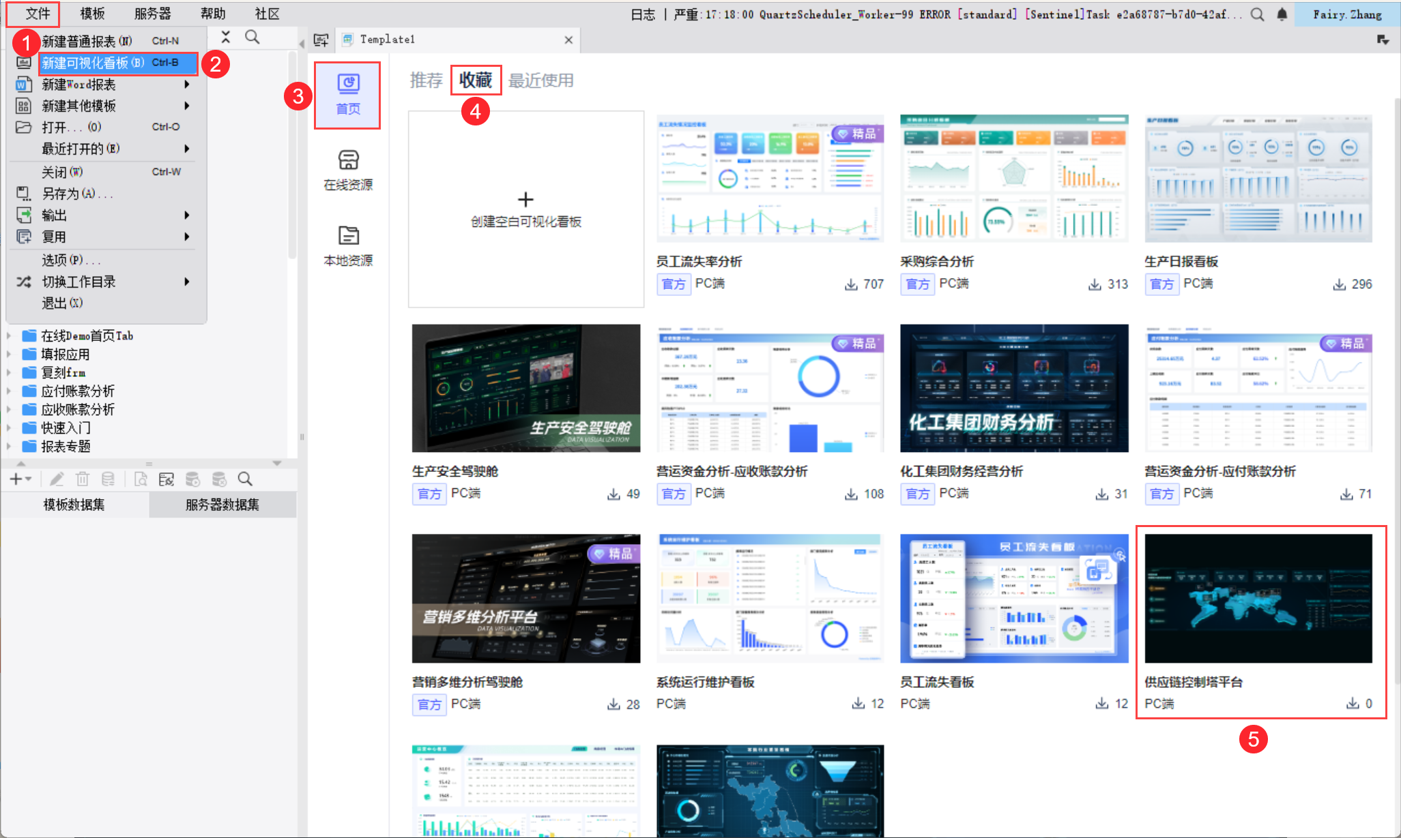Switch to the 最近使用 tab
This screenshot has width=1401, height=838.
540,80
